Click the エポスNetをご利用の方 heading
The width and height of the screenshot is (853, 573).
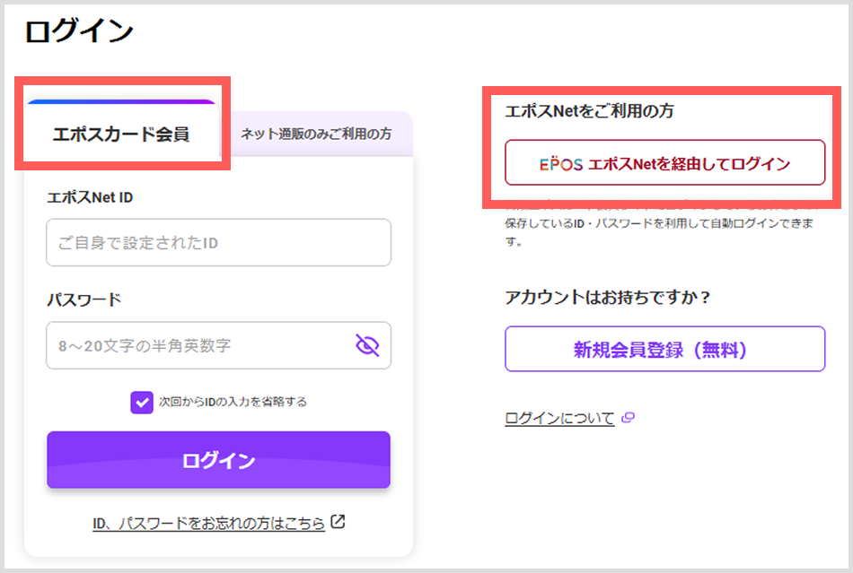[x=589, y=111]
